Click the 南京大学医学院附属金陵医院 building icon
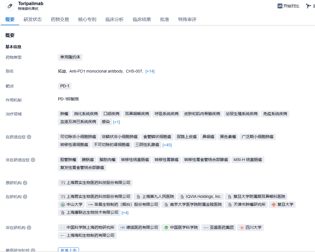 166,205
